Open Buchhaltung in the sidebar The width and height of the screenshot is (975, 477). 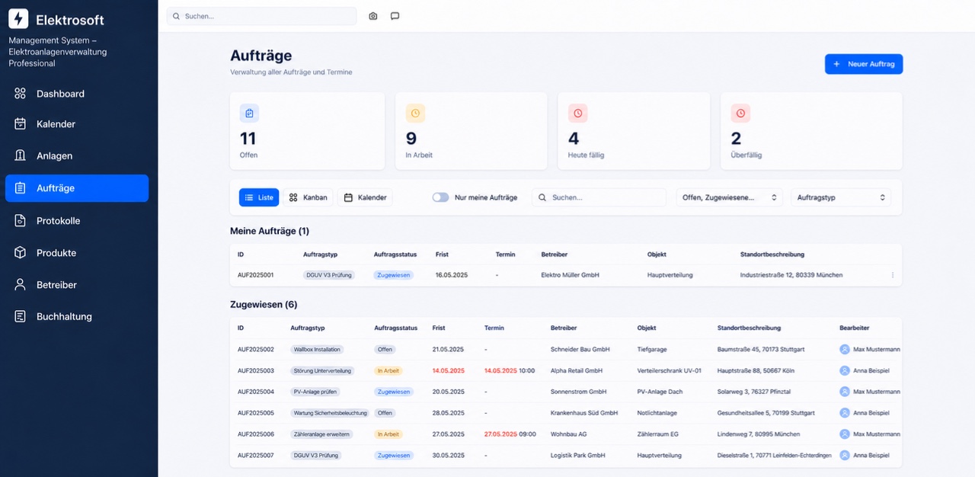click(x=77, y=316)
